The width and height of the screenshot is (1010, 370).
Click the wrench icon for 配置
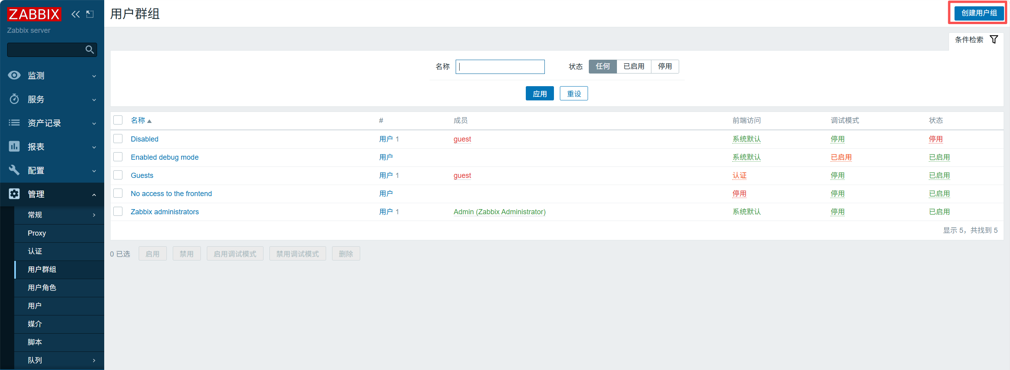click(x=14, y=170)
